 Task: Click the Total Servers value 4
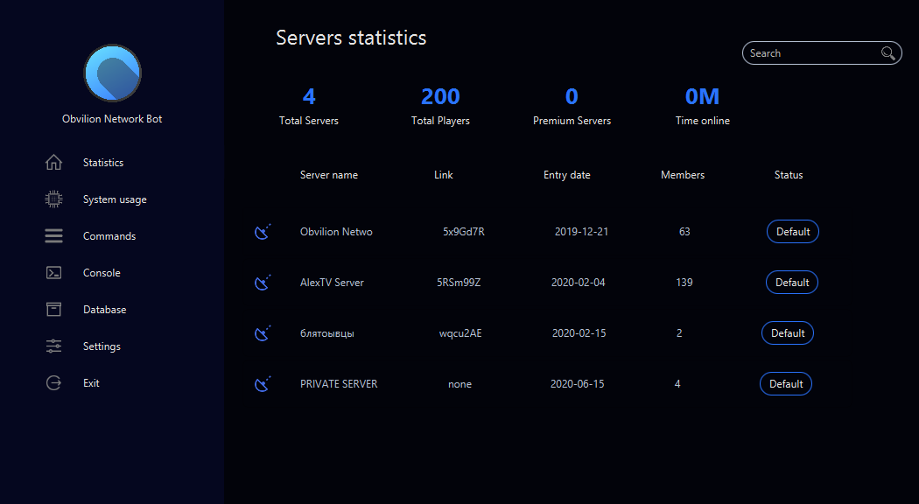309,96
